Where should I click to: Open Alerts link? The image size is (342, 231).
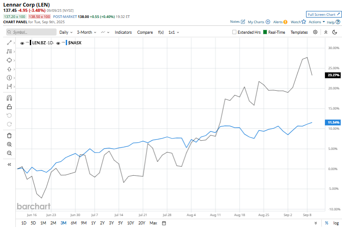[x=280, y=22]
